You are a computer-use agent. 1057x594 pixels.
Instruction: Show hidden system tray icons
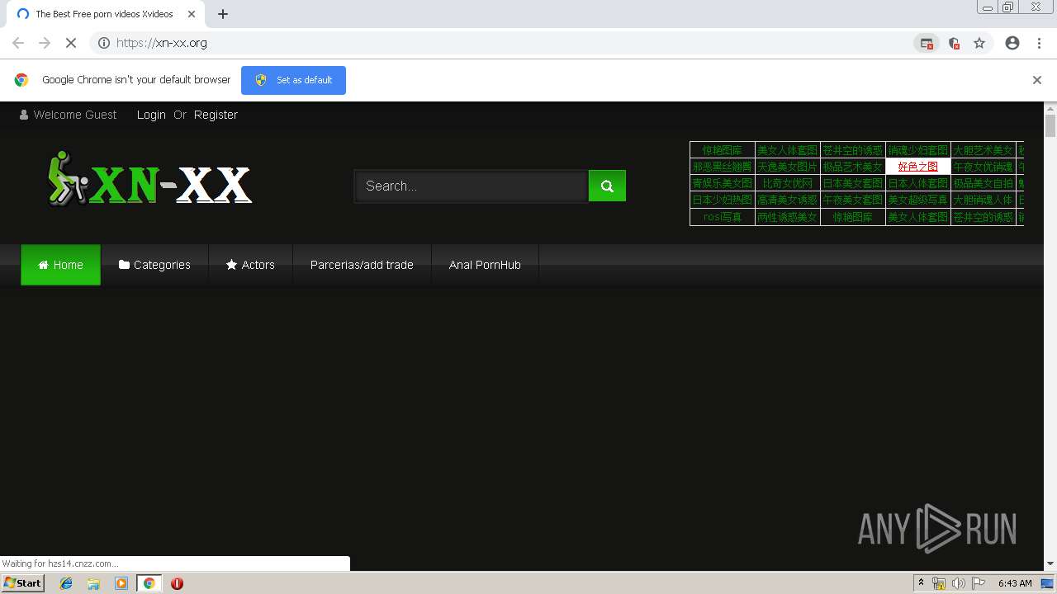tap(920, 583)
